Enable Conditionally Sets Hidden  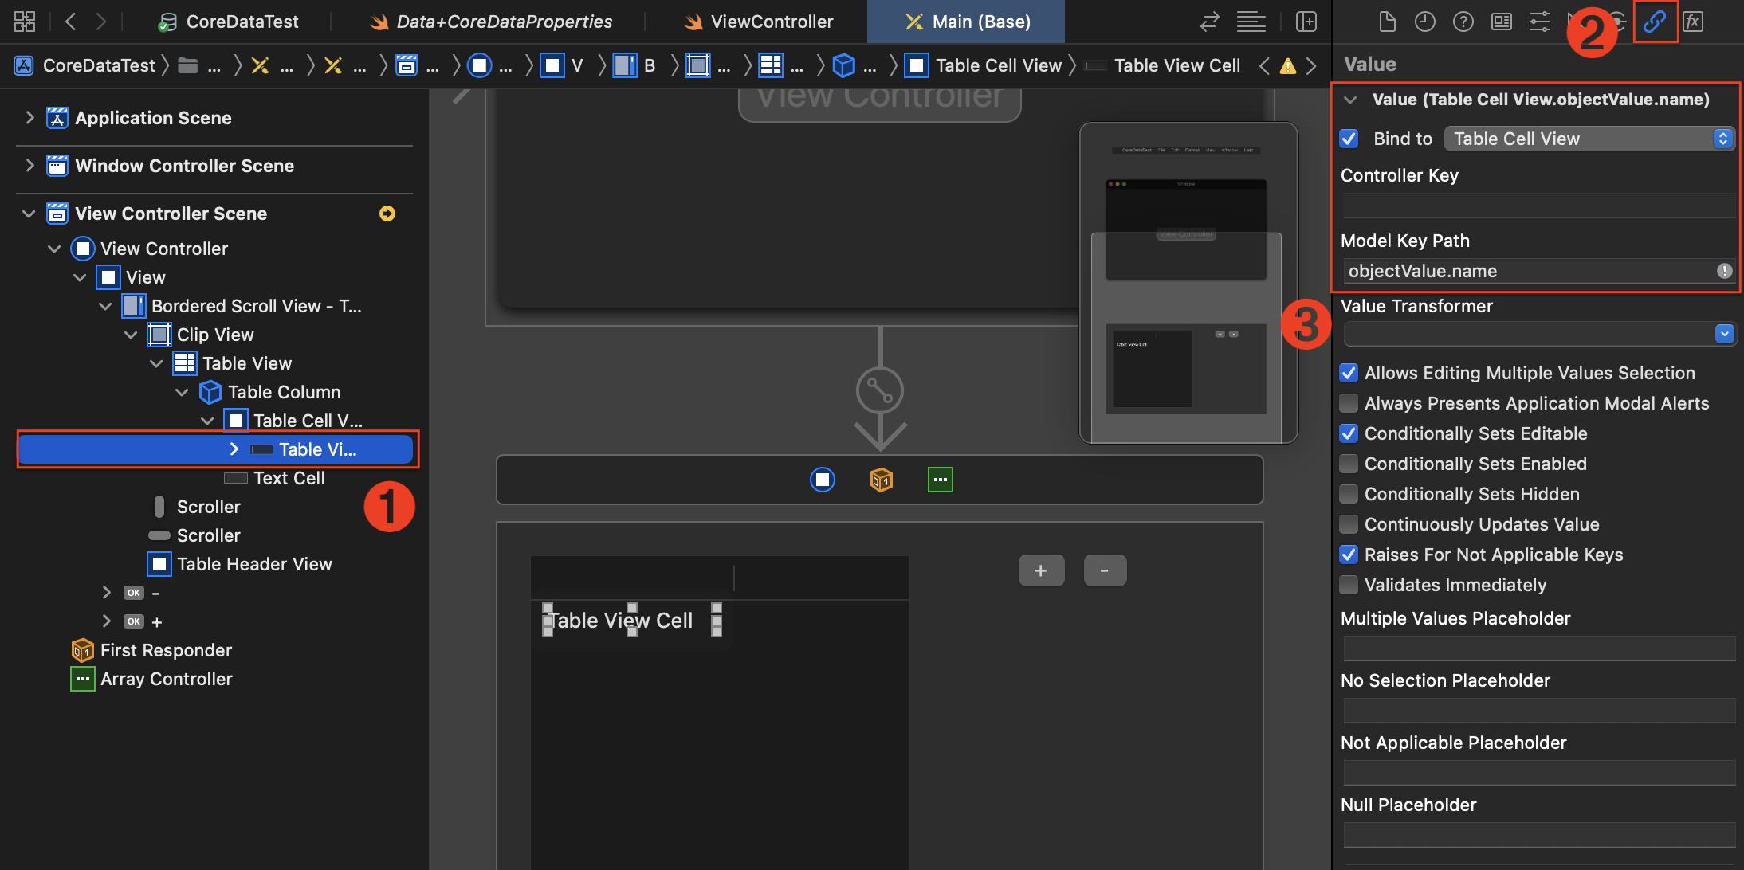pos(1349,494)
